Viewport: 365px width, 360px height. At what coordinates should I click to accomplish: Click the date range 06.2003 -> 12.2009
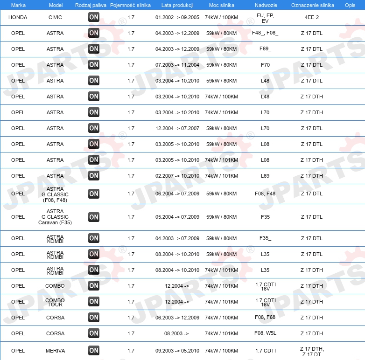click(177, 318)
